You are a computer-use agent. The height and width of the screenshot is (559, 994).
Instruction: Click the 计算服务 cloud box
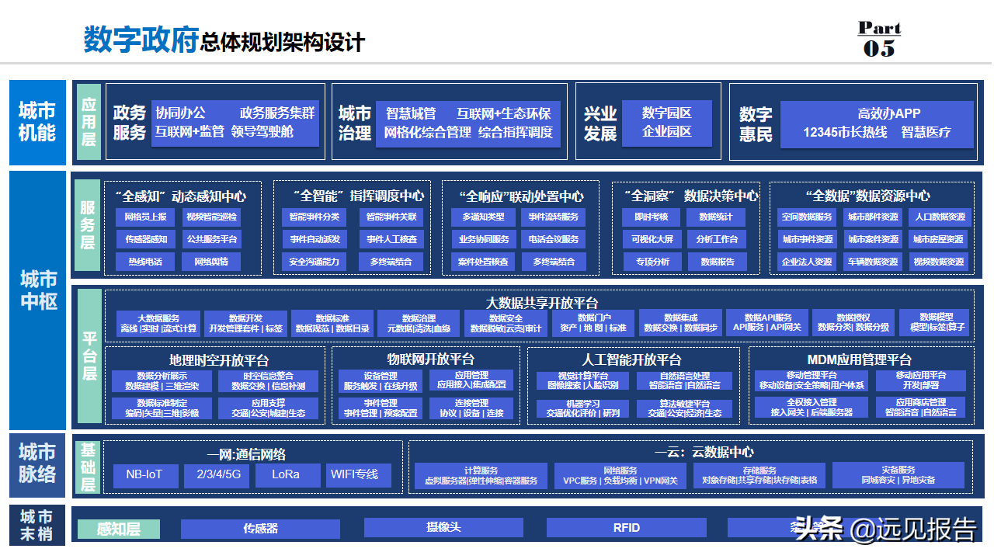click(481, 475)
